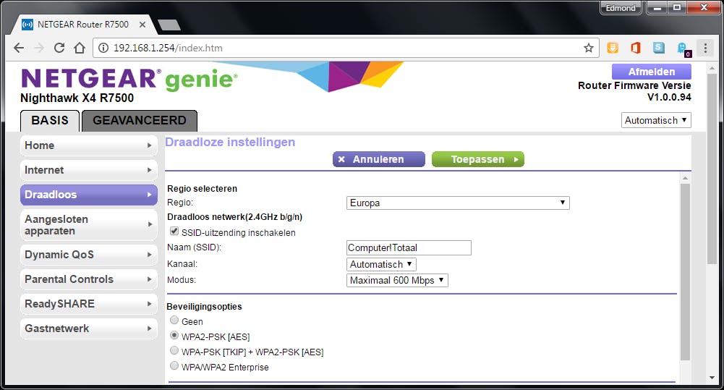
Task: Click the Draadloze instellingen heading
Action: 230,142
